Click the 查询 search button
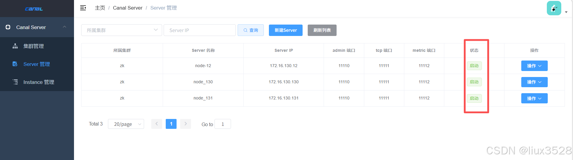 pos(251,30)
